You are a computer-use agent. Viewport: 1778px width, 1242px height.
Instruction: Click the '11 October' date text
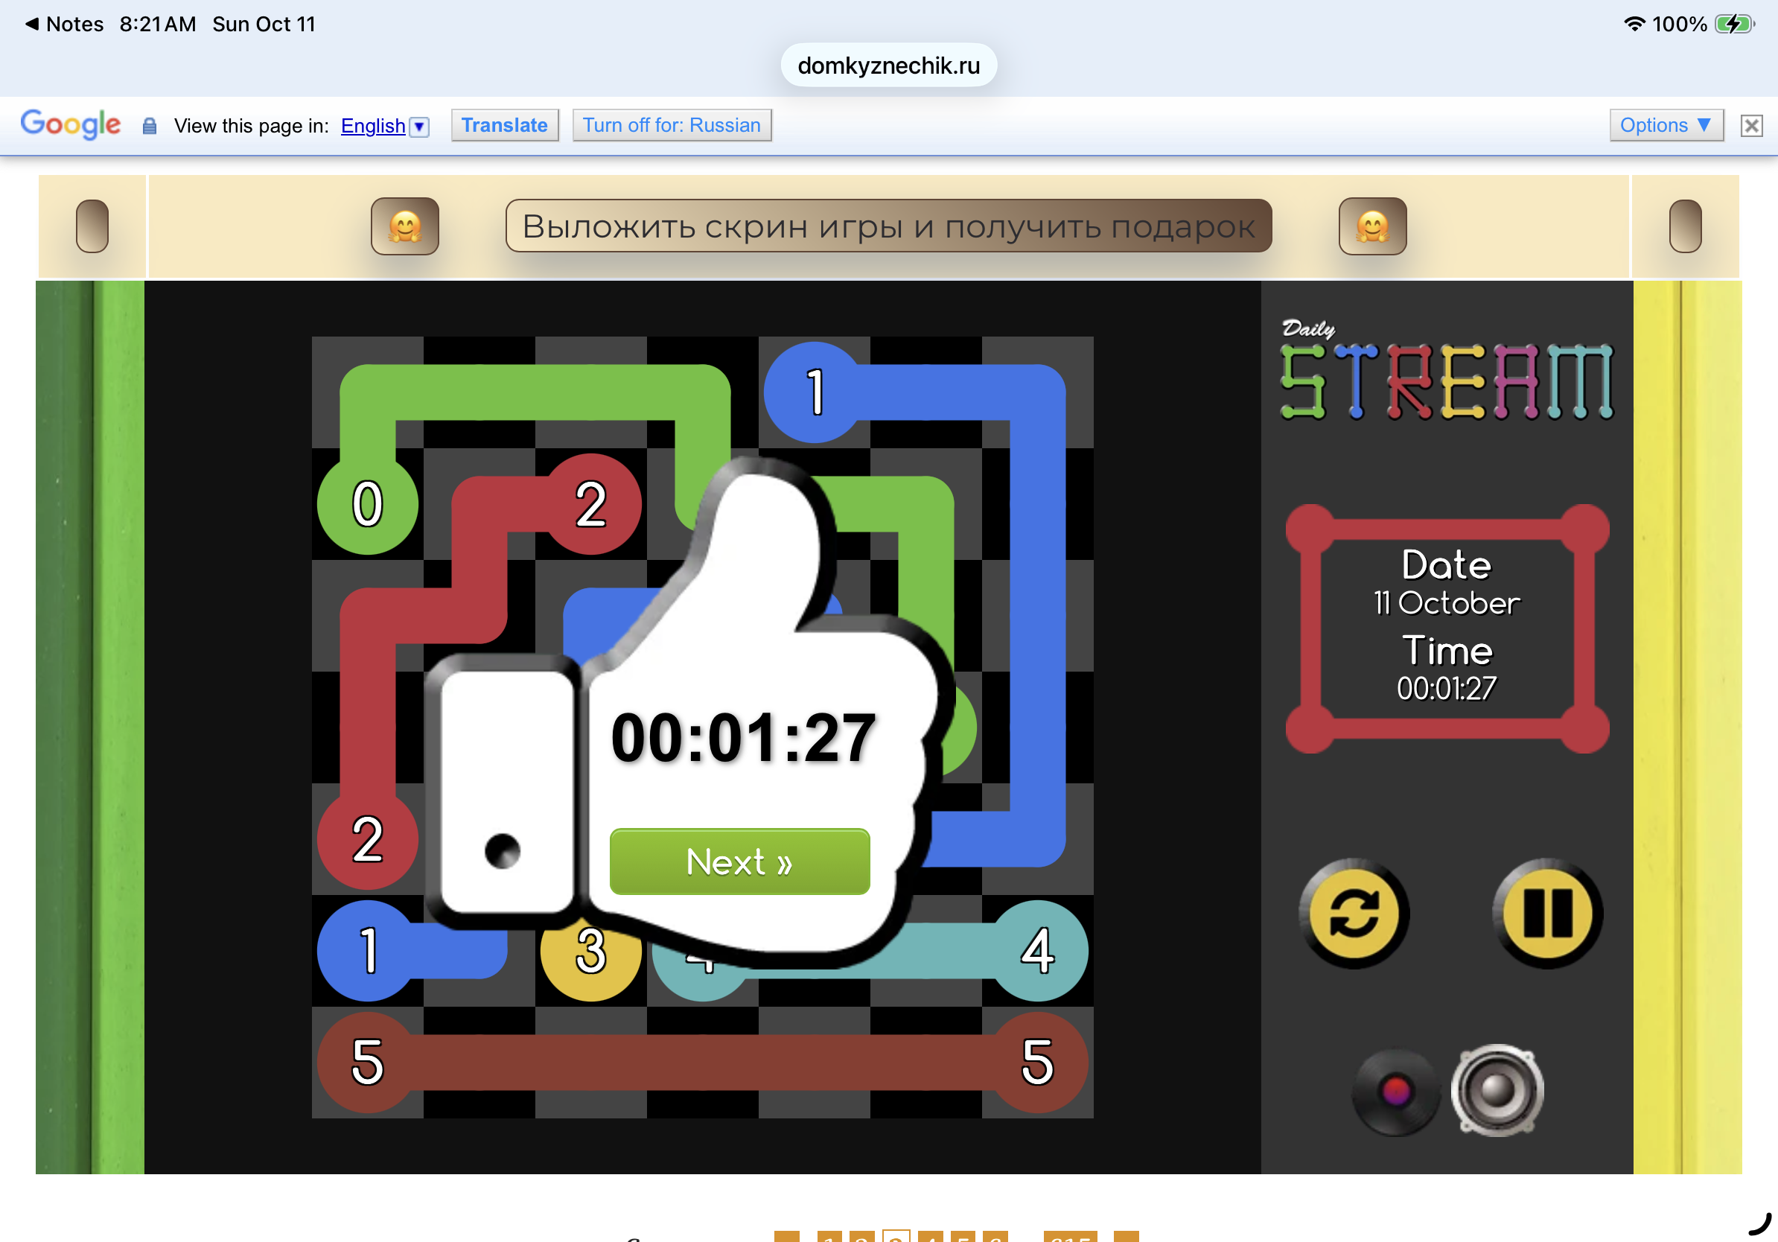click(x=1447, y=603)
